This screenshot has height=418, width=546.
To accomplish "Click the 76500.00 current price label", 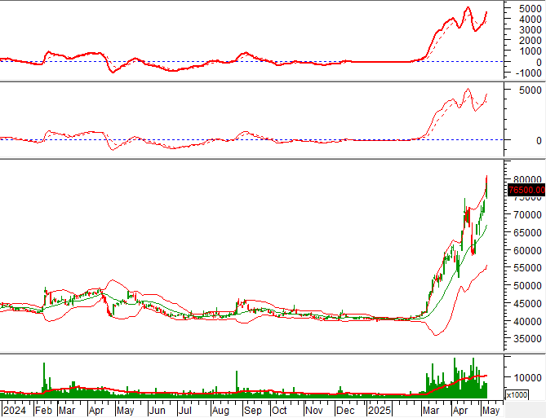I will [526, 190].
